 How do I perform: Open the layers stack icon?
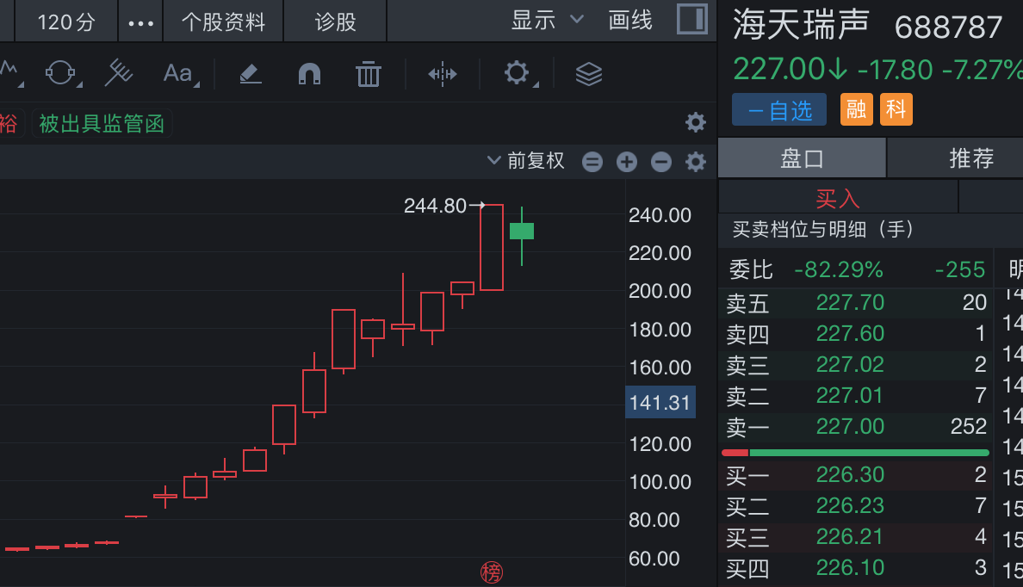[x=589, y=74]
